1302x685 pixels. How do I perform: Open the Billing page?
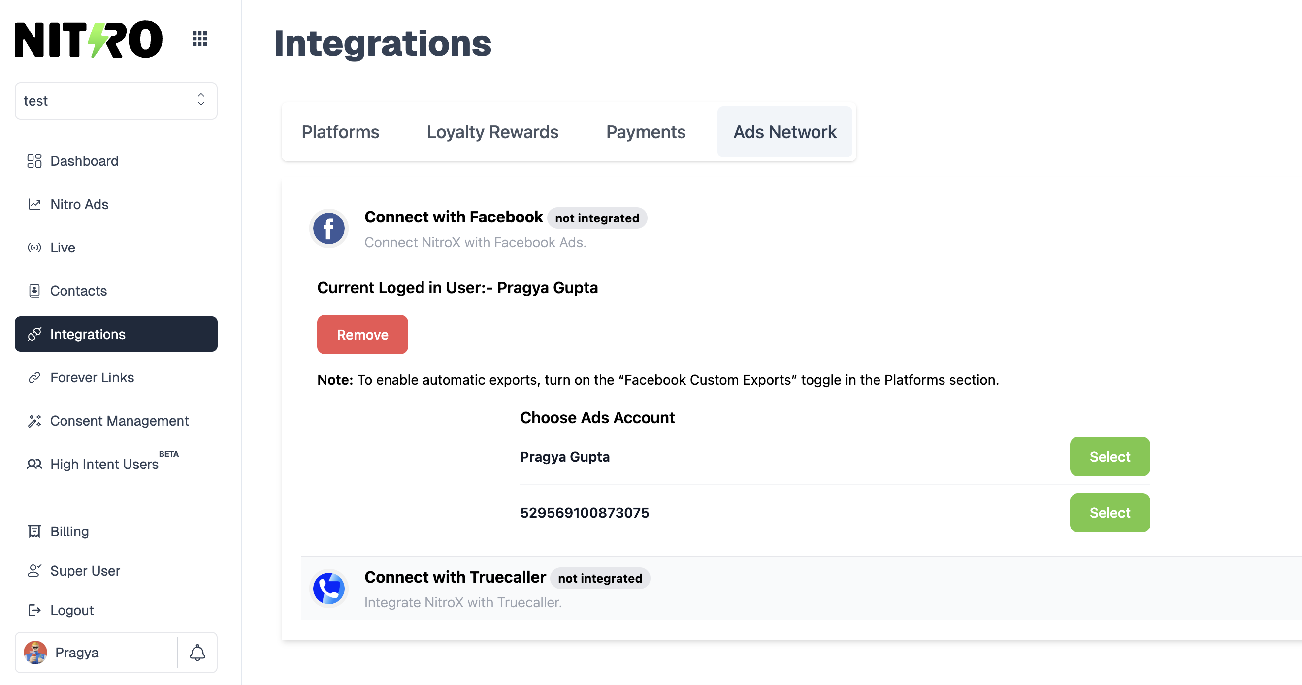pyautogui.click(x=116, y=531)
